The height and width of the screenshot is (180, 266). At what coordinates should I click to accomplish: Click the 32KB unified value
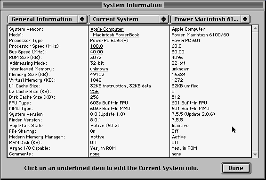coord(185,86)
